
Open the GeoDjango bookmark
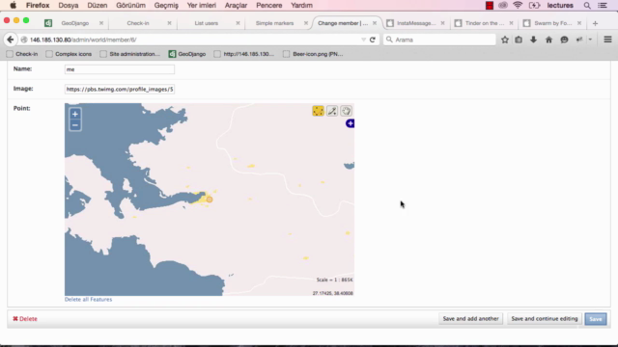coord(187,54)
